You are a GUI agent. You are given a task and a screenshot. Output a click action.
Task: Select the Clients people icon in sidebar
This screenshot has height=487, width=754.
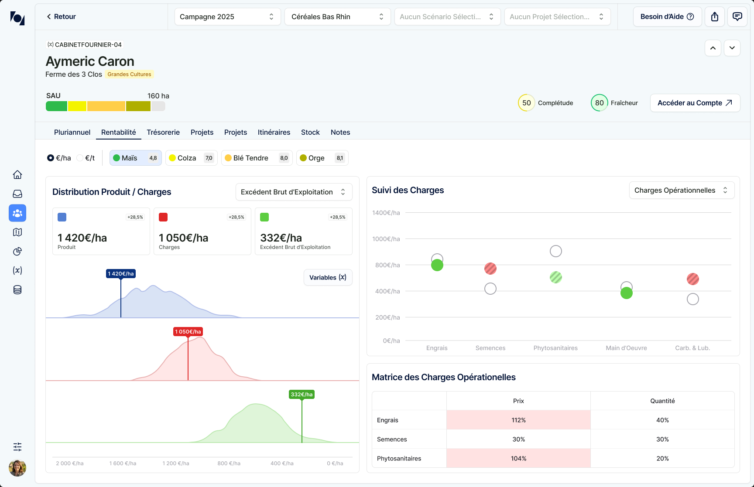pos(17,213)
